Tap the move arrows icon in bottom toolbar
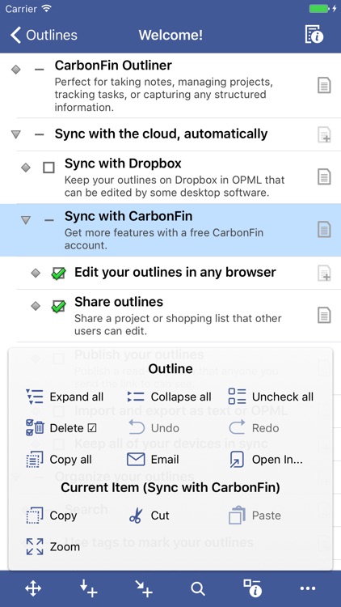 coord(33,589)
